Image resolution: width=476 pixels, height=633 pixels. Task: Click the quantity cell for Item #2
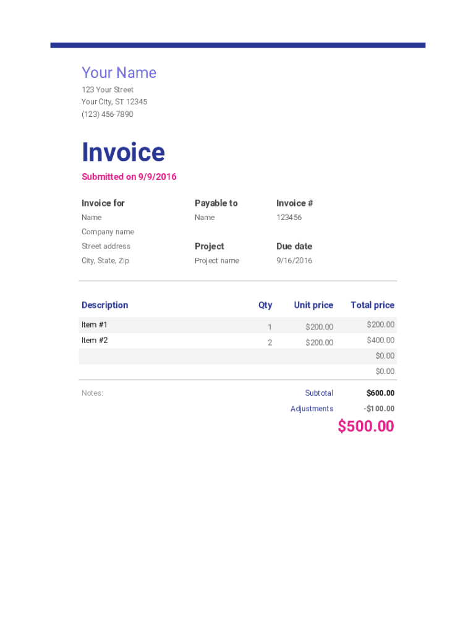pyautogui.click(x=270, y=342)
